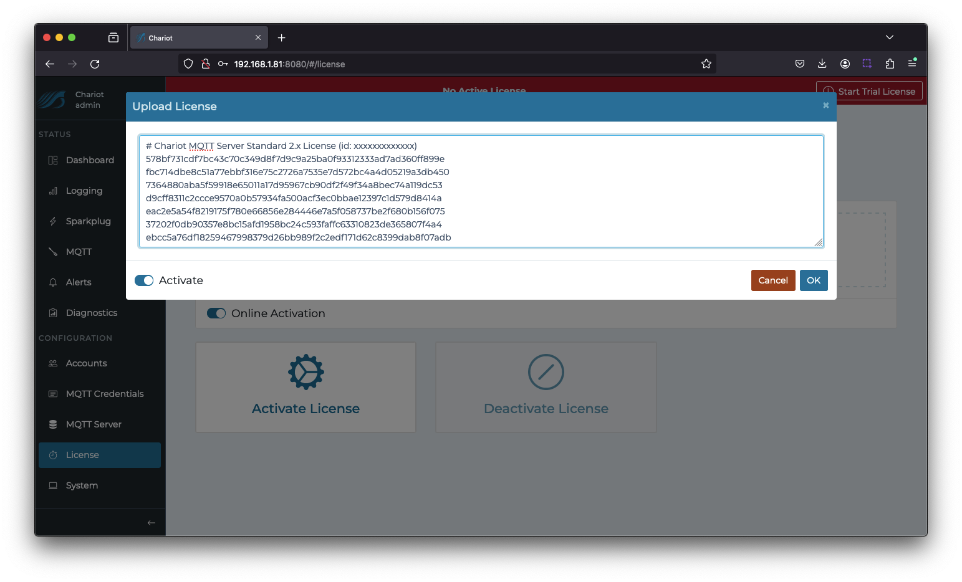The width and height of the screenshot is (962, 582).
Task: Click the Alerts bell icon
Action: tap(53, 282)
